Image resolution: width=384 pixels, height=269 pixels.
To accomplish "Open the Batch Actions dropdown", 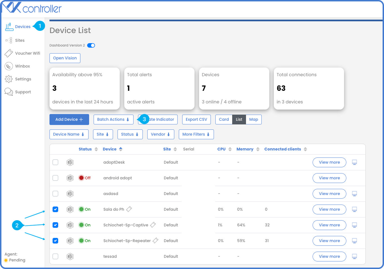I will (113, 119).
